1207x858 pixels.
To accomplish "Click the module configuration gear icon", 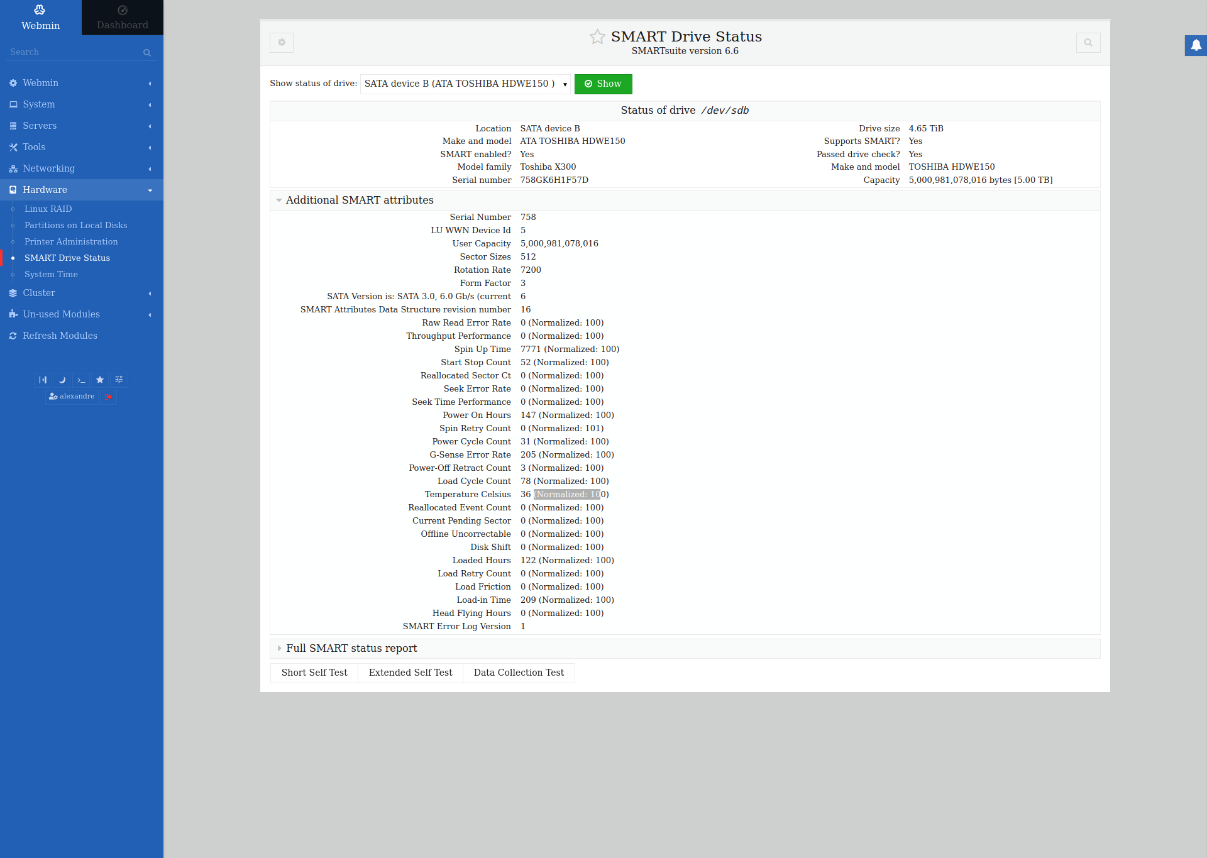I will 282,43.
